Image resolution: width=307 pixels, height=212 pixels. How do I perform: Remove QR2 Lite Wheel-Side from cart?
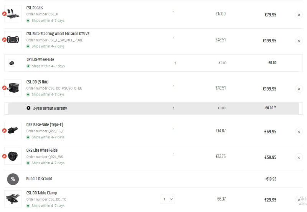[x=299, y=157]
